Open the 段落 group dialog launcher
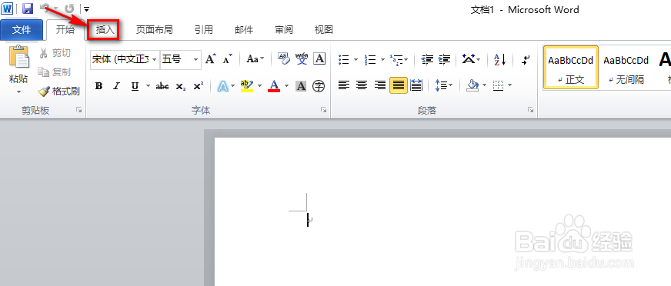Image resolution: width=671 pixels, height=286 pixels. pos(531,110)
